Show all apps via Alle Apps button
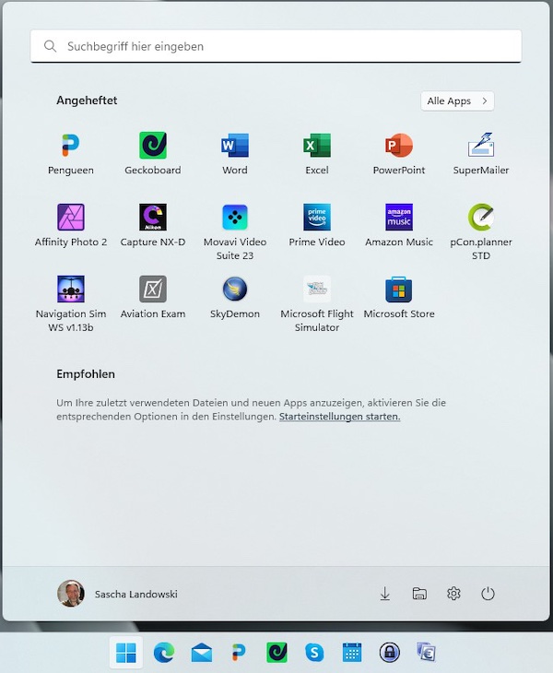Image resolution: width=553 pixels, height=673 pixels. (457, 100)
